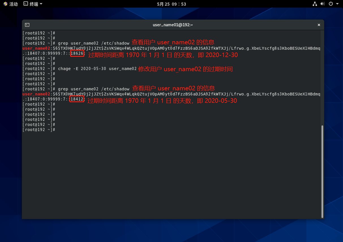The width and height of the screenshot is (343, 242).
Task: Expand the 终端 menu dropdown arrow
Action: (x=41, y=4)
